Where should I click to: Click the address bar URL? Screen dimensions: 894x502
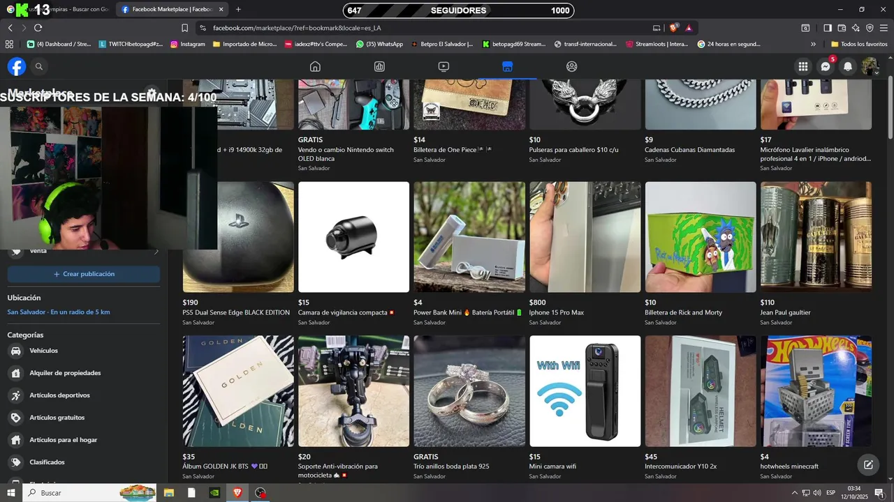point(297,28)
